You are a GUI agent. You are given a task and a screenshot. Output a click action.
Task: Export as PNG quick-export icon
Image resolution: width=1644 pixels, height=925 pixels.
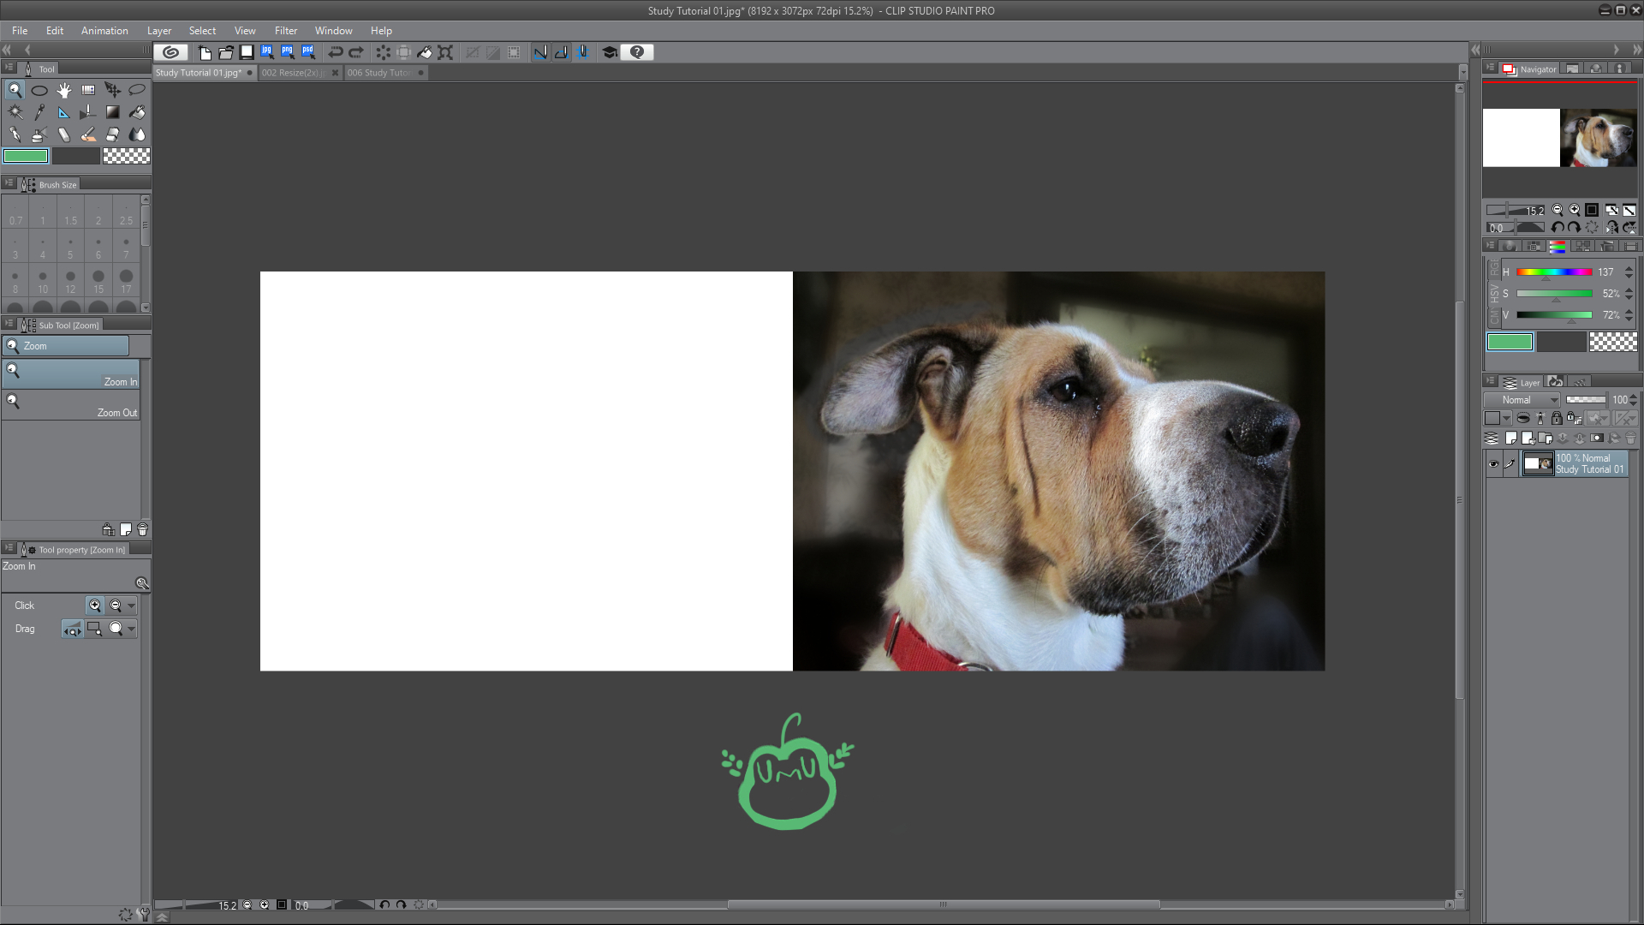click(x=287, y=52)
